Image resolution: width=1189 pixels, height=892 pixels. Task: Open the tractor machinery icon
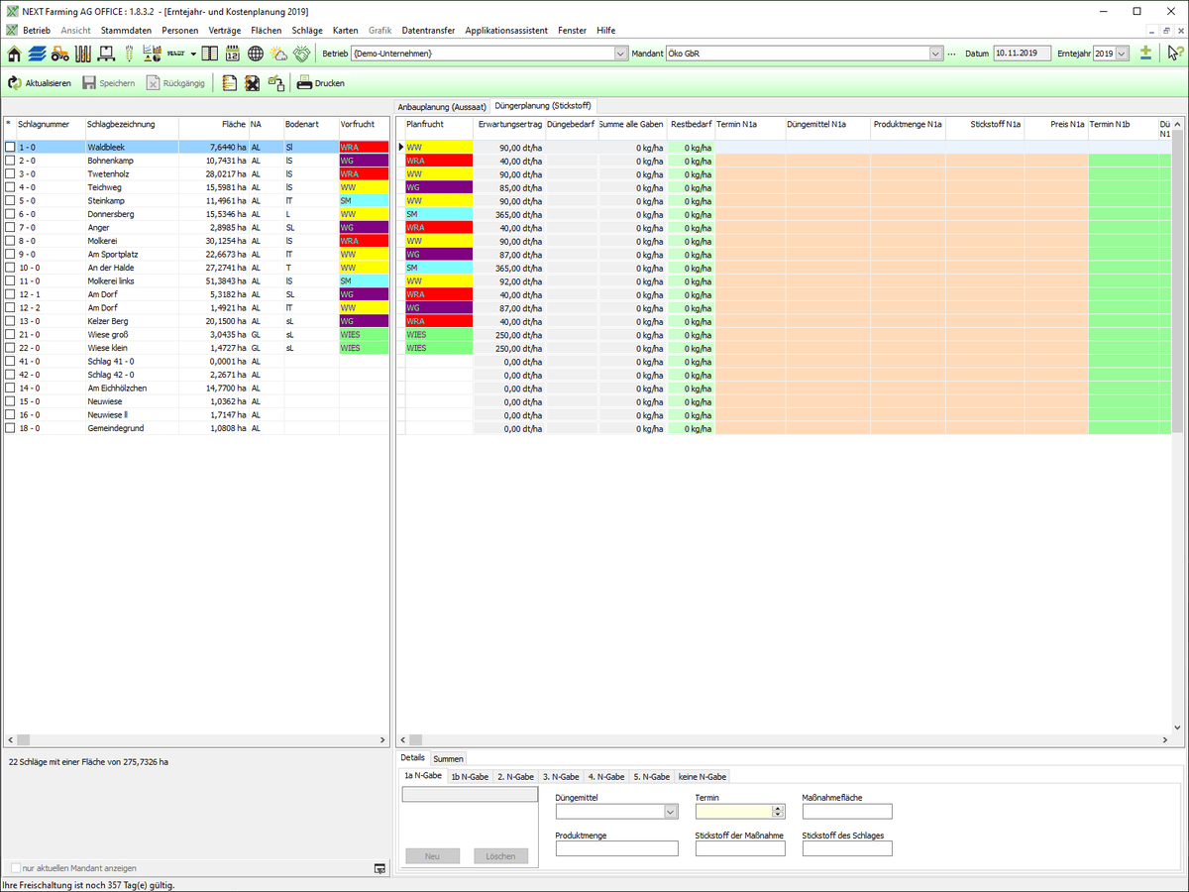59,54
